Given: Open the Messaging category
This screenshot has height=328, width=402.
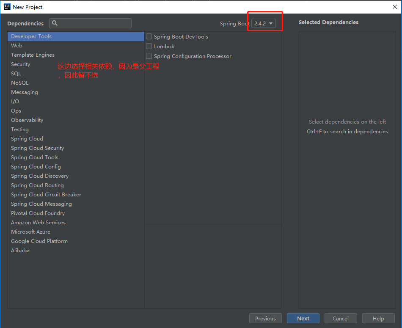Looking at the screenshot, I should pos(76,92).
